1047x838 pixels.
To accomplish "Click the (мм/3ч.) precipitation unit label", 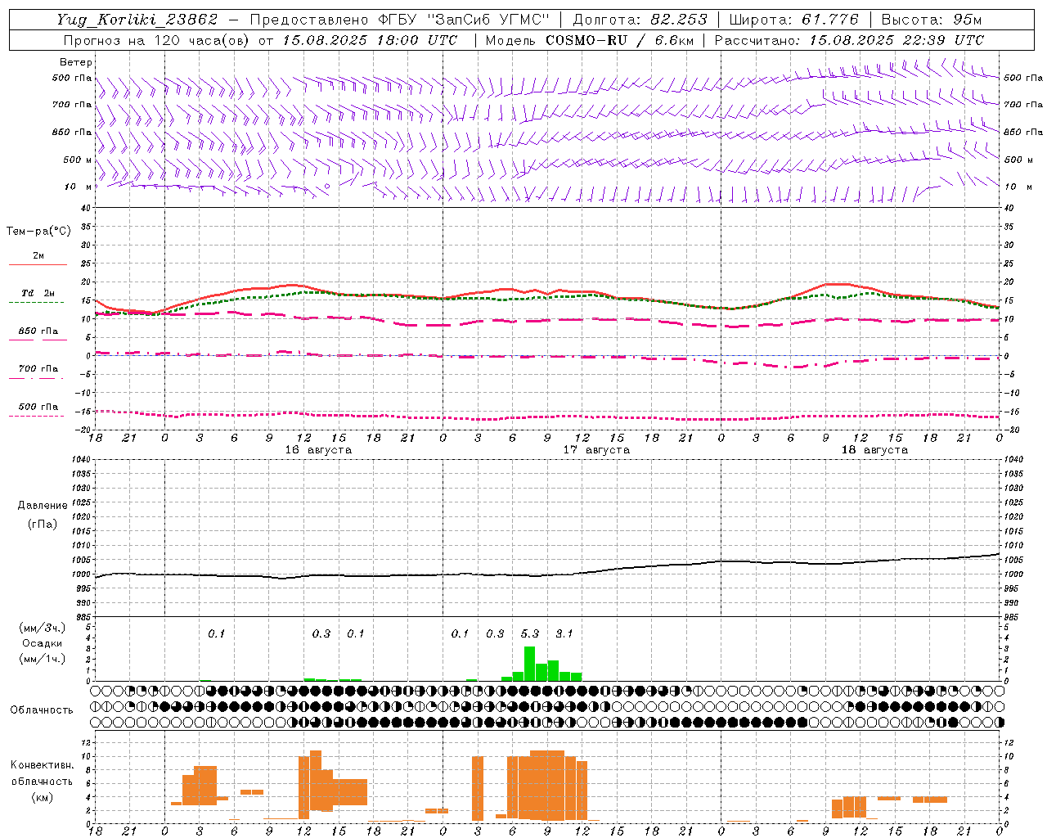I will (42, 628).
